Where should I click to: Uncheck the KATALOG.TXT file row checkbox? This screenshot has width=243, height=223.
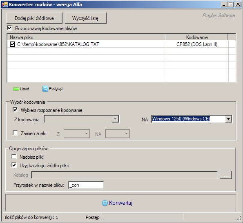tap(12, 44)
